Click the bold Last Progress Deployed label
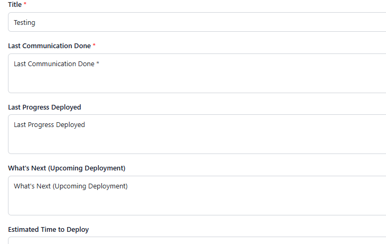 click(45, 107)
